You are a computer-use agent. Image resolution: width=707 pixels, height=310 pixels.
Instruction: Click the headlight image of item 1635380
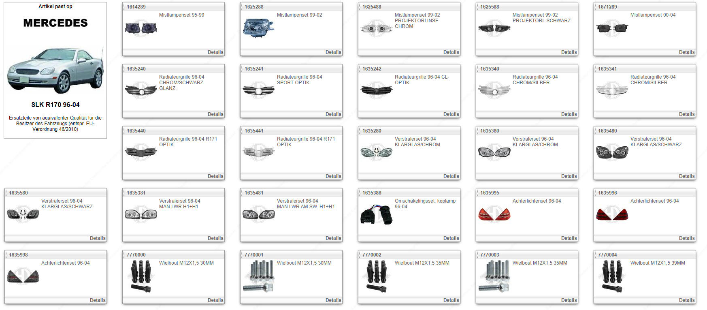[x=494, y=152]
